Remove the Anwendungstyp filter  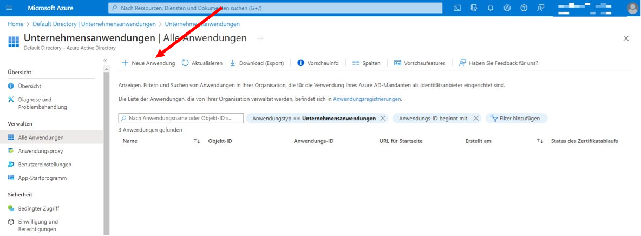(x=383, y=118)
